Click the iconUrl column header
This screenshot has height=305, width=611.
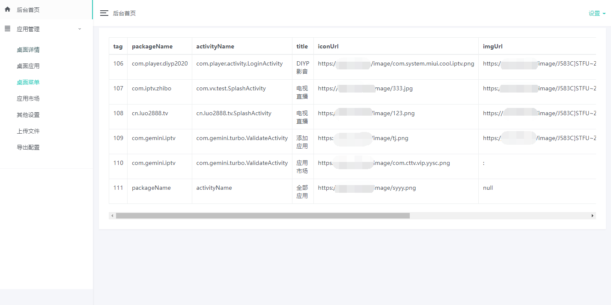pos(328,46)
